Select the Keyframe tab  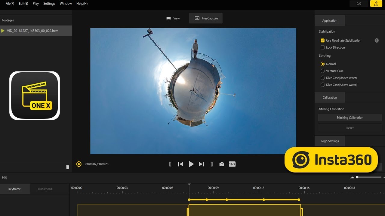pyautogui.click(x=15, y=189)
